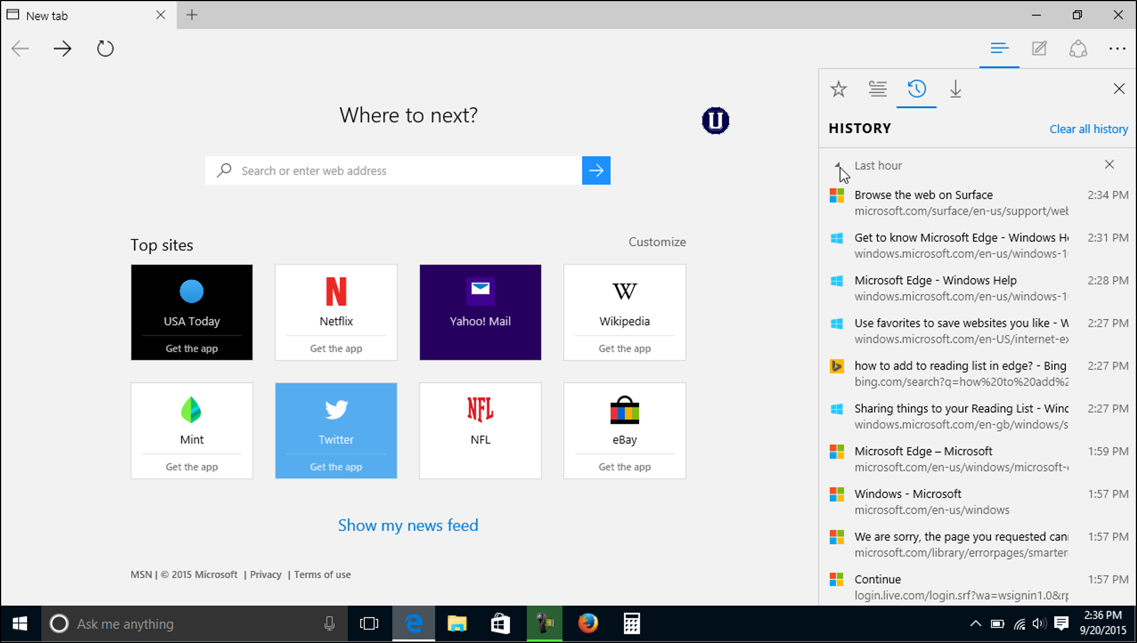Refresh the current page
This screenshot has height=643, width=1137.
coord(105,48)
